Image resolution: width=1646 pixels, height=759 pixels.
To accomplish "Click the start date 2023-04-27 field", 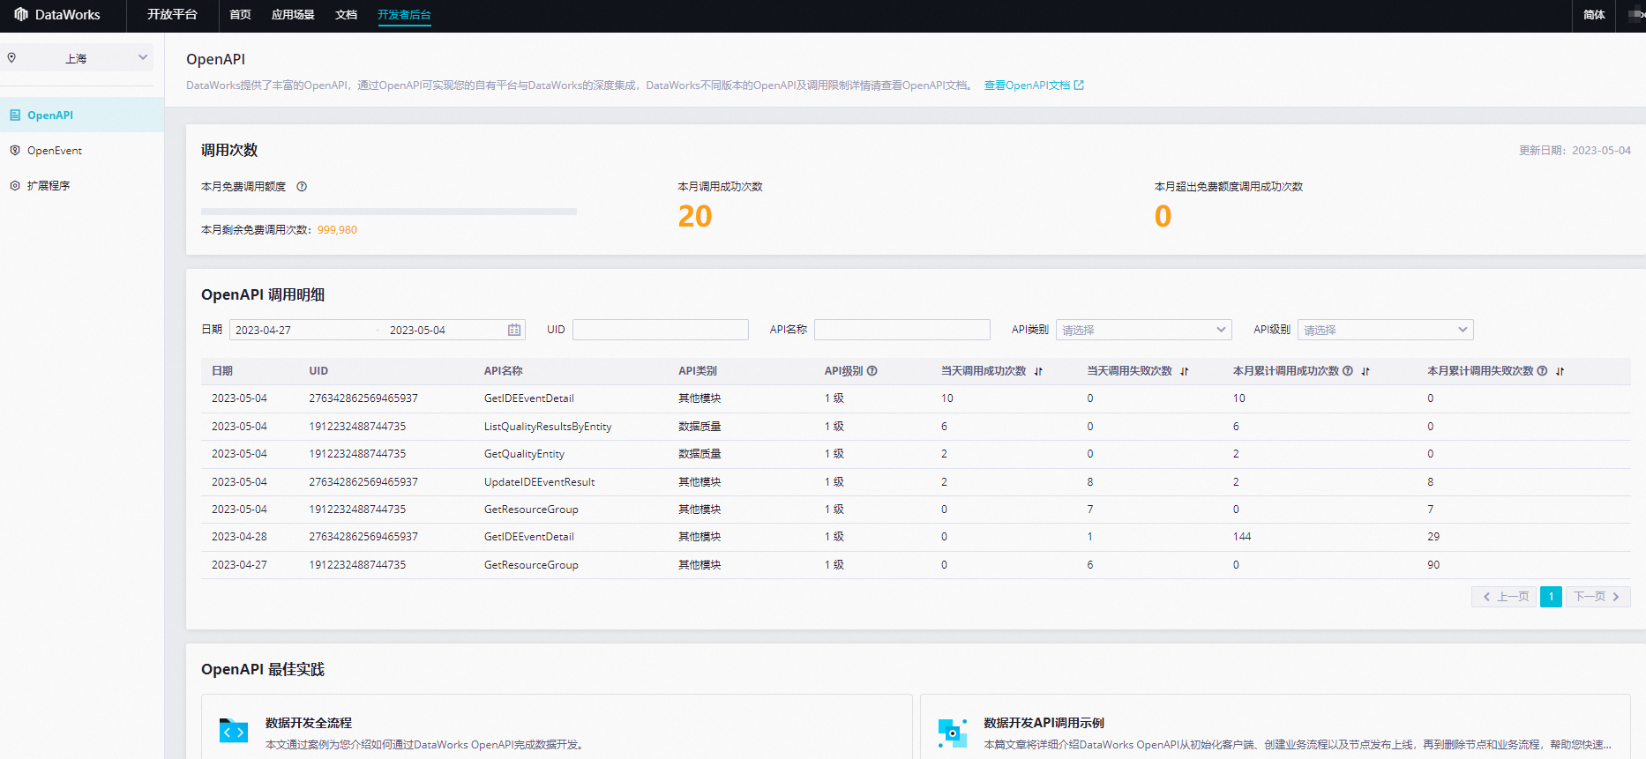I will (263, 330).
